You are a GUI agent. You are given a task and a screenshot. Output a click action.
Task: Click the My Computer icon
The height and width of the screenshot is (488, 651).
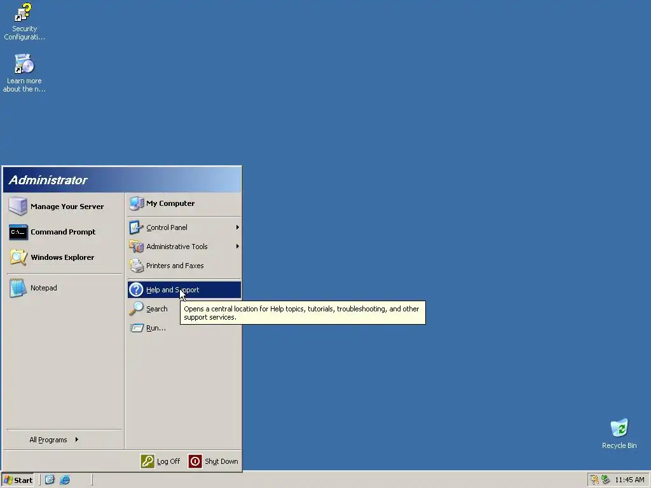point(136,203)
